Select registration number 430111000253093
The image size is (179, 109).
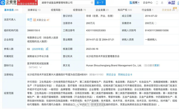coord(96,30)
